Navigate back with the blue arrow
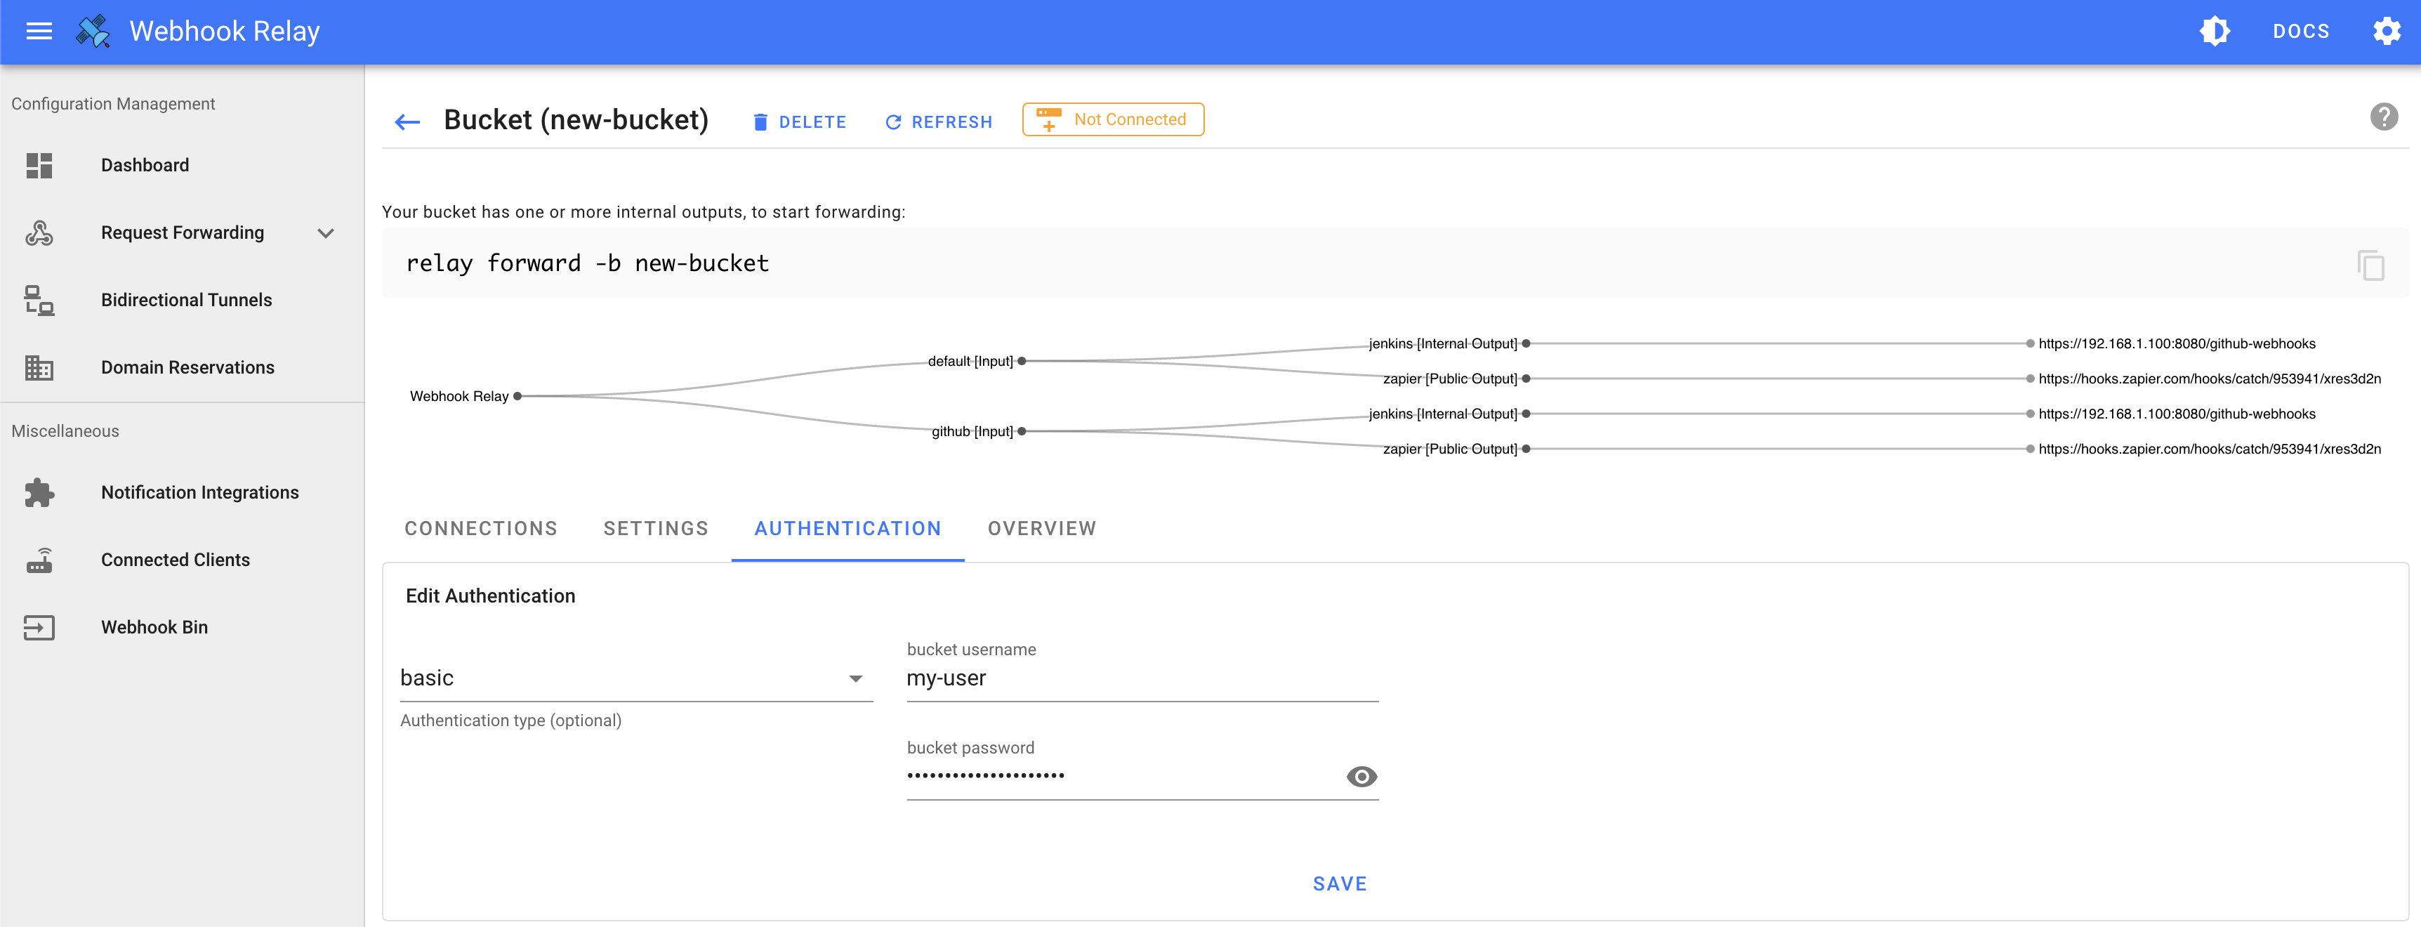Viewport: 2421px width, 927px height. point(407,121)
